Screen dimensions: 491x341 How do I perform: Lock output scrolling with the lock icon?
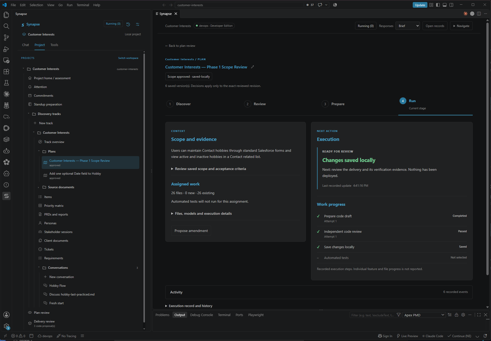pos(456,315)
